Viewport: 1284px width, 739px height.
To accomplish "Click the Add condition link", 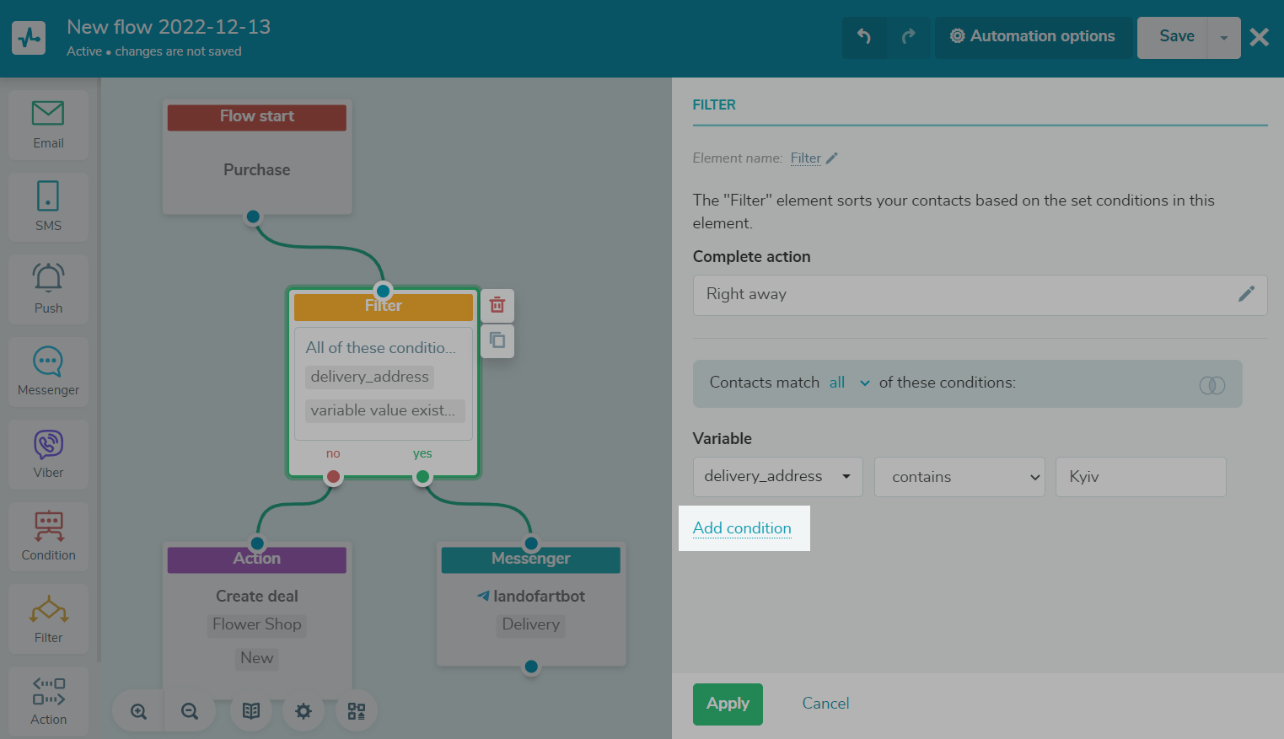I will coord(742,528).
